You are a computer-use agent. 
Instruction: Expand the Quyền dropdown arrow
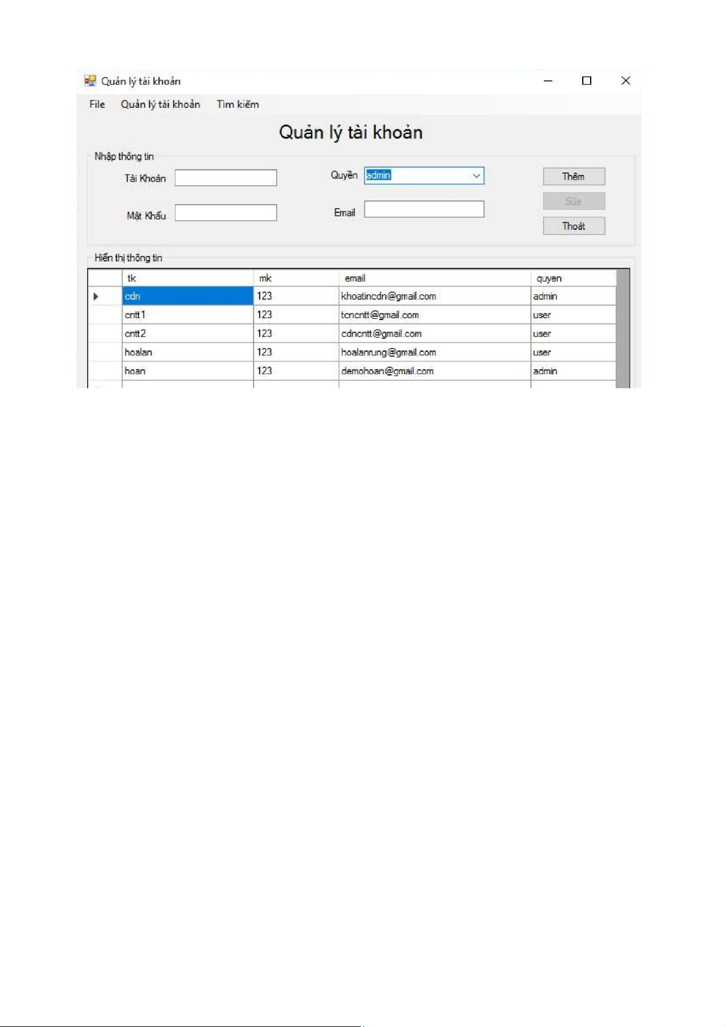(476, 176)
